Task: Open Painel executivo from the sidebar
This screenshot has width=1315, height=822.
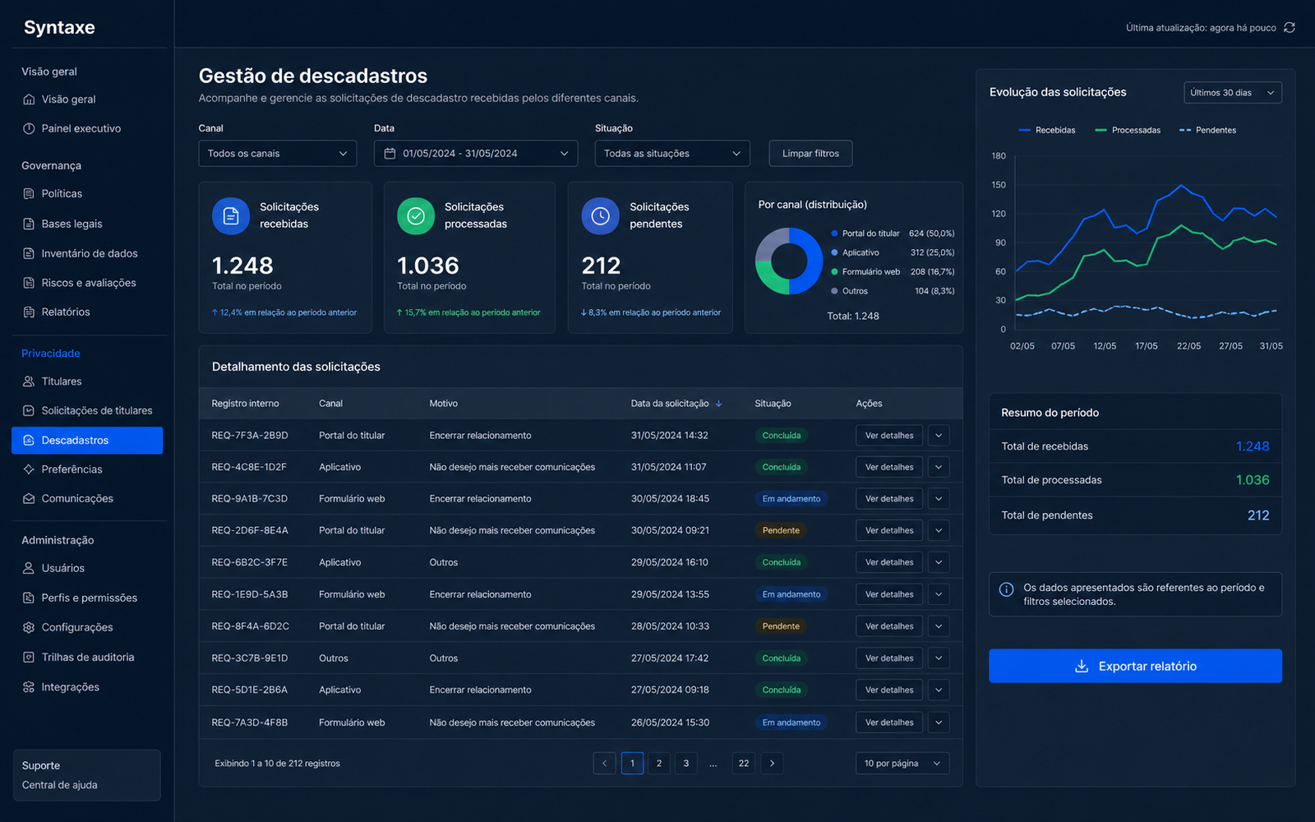Action: pos(81,128)
